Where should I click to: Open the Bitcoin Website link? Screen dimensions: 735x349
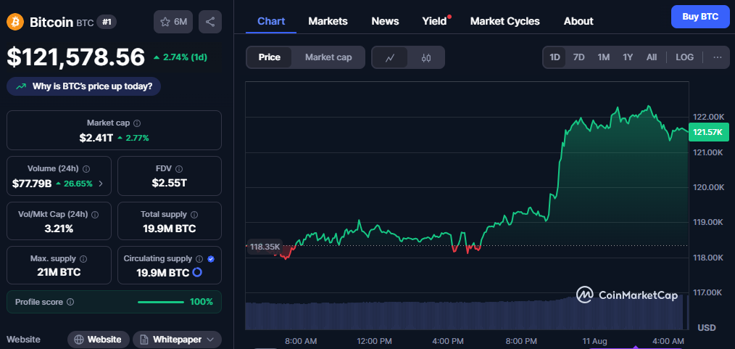[x=98, y=339]
